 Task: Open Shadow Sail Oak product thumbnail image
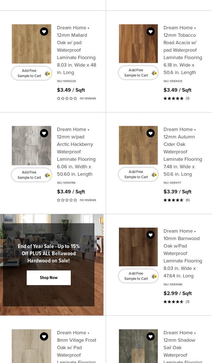pyautogui.click(x=138, y=346)
